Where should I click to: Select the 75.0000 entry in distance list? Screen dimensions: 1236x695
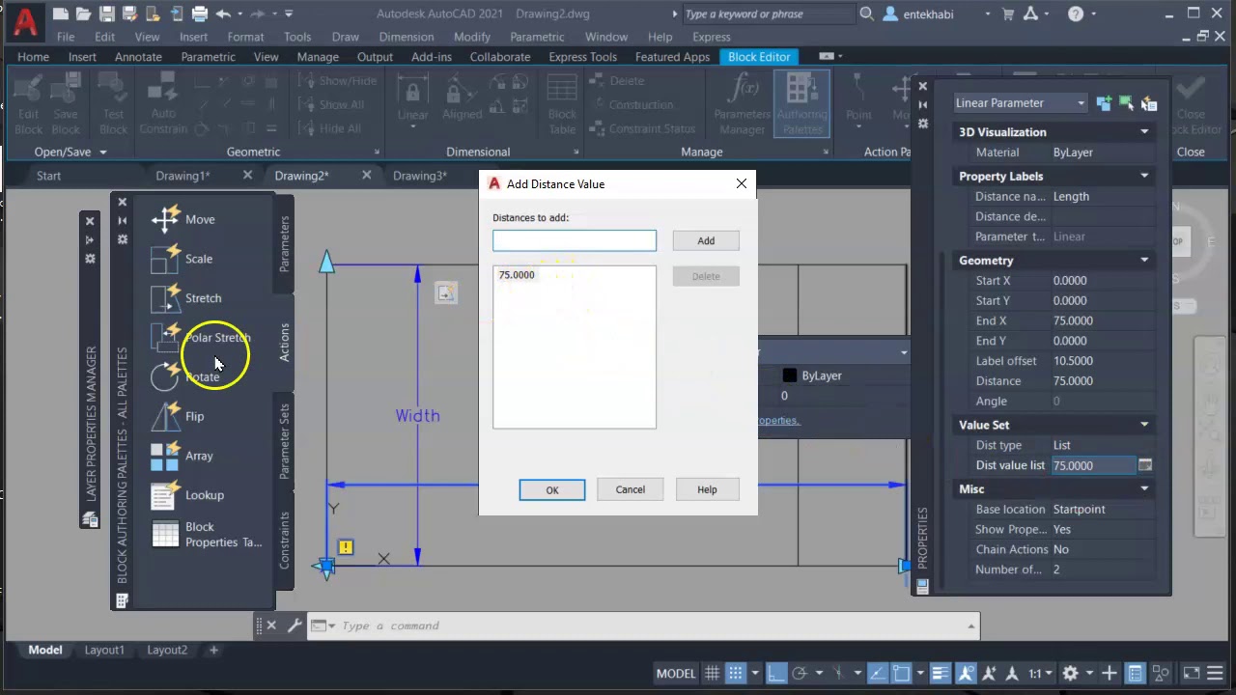pyautogui.click(x=517, y=275)
